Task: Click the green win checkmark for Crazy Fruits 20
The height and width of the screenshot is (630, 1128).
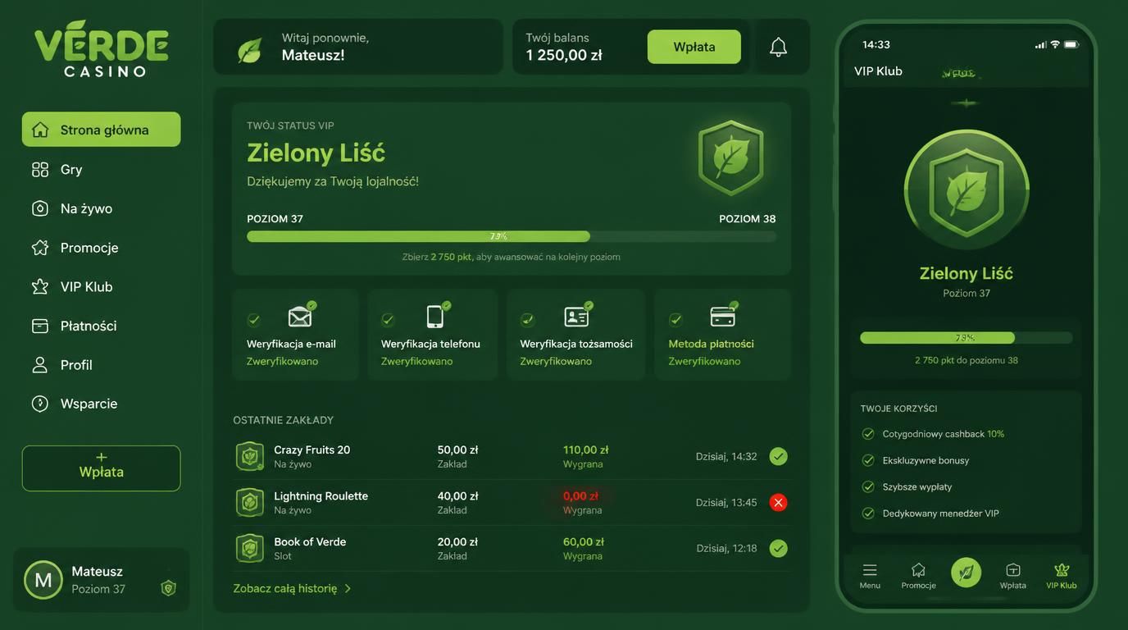Action: click(x=779, y=456)
